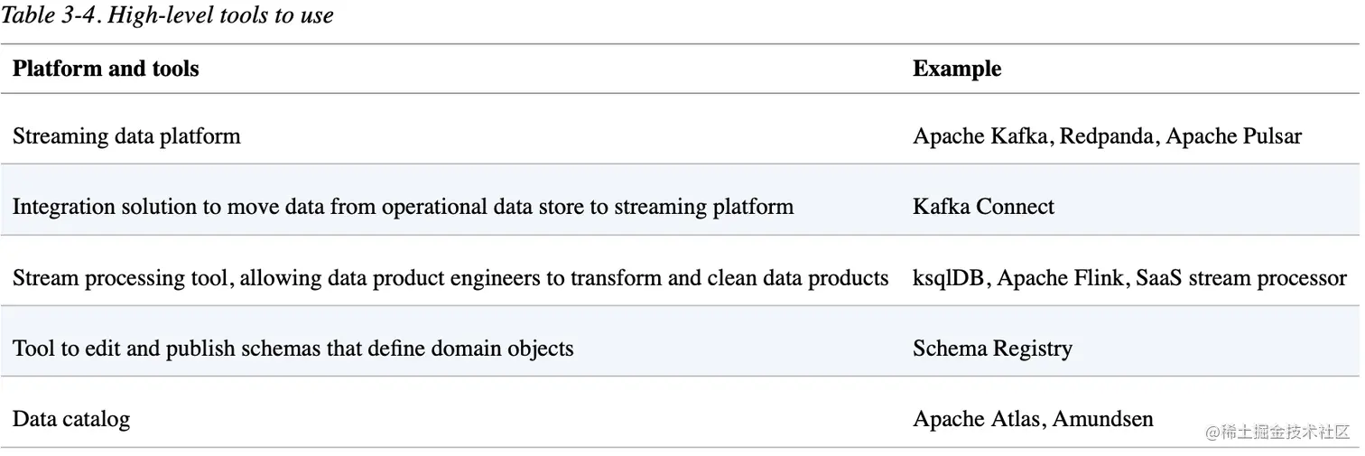
Task: Select the 'Platform and tools' column header
Action: click(106, 69)
